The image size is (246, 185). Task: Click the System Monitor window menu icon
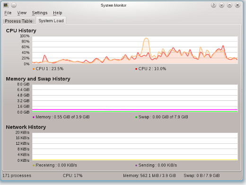6,5
